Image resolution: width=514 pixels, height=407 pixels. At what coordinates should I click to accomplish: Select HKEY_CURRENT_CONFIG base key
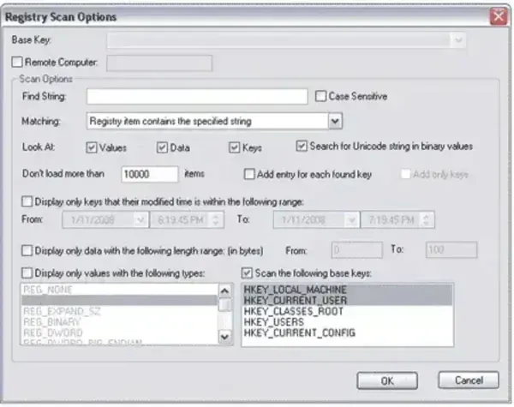point(348,332)
